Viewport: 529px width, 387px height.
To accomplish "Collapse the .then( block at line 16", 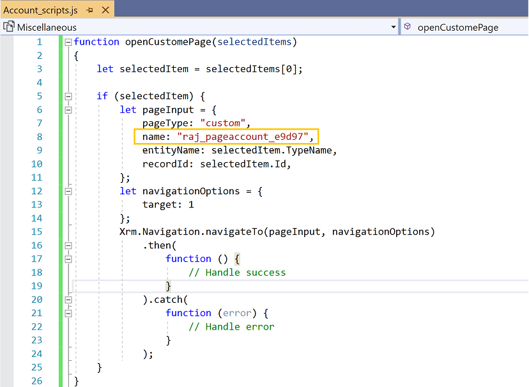I will point(68,245).
